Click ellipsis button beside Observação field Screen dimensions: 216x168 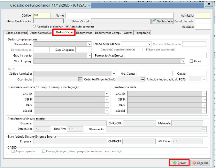coord(204,129)
